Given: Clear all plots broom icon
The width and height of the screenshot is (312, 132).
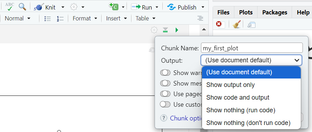Looking at the screenshot, I should pos(236,24).
